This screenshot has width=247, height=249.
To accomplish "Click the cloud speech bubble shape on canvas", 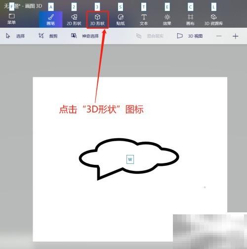I will pos(129,159).
